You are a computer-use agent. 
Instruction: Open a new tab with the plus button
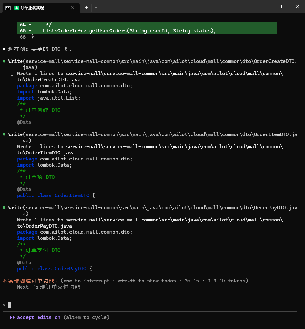[x=86, y=8]
